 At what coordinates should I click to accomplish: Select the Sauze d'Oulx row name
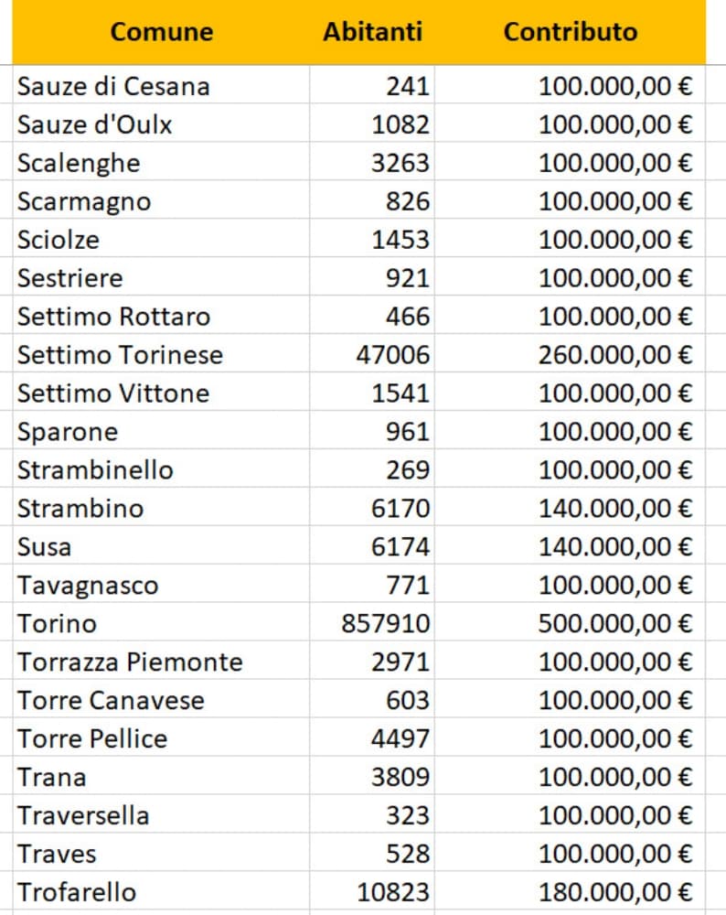click(94, 124)
